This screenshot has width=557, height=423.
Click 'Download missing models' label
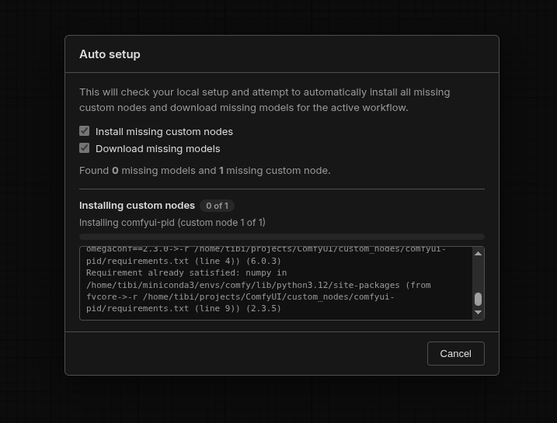pos(158,149)
